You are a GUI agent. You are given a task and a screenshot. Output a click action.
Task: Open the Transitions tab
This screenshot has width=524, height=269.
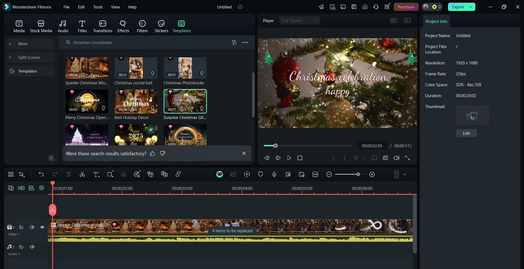[x=103, y=27]
